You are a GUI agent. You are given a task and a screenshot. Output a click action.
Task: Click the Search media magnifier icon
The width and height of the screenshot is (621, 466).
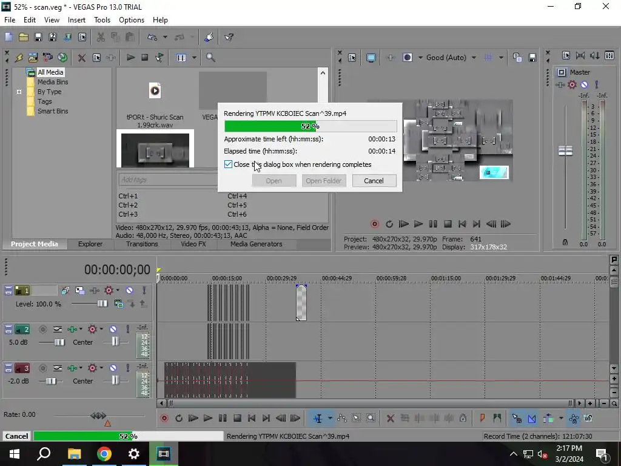[x=210, y=58]
